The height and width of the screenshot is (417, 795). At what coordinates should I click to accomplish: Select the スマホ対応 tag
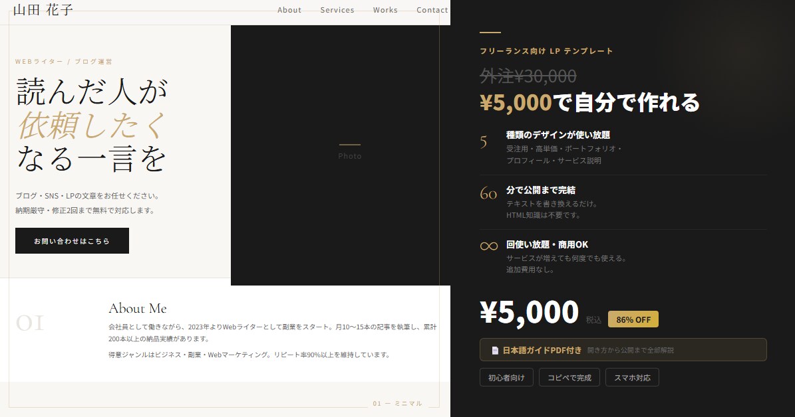point(632,377)
